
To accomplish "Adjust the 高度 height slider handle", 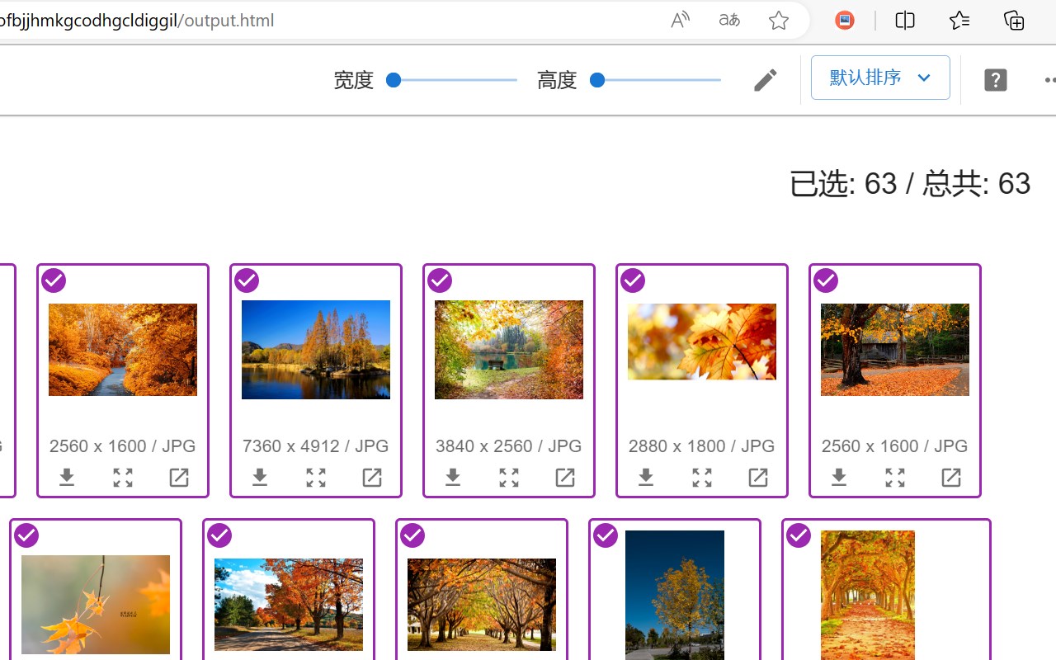I will point(597,80).
